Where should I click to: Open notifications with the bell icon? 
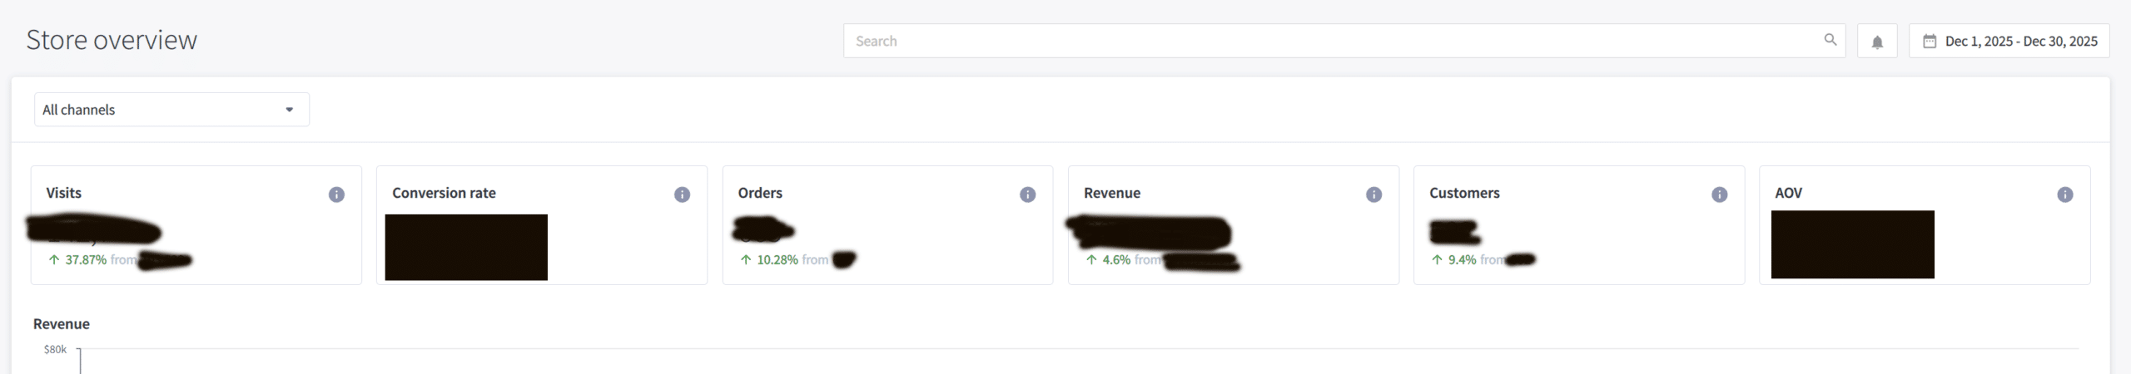tap(1877, 42)
